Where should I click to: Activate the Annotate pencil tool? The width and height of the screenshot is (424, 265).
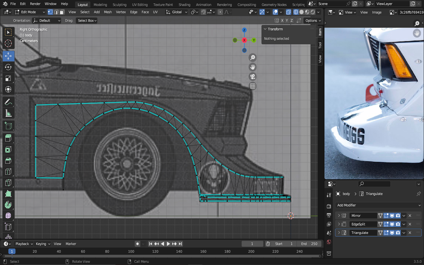[x=8, y=102]
